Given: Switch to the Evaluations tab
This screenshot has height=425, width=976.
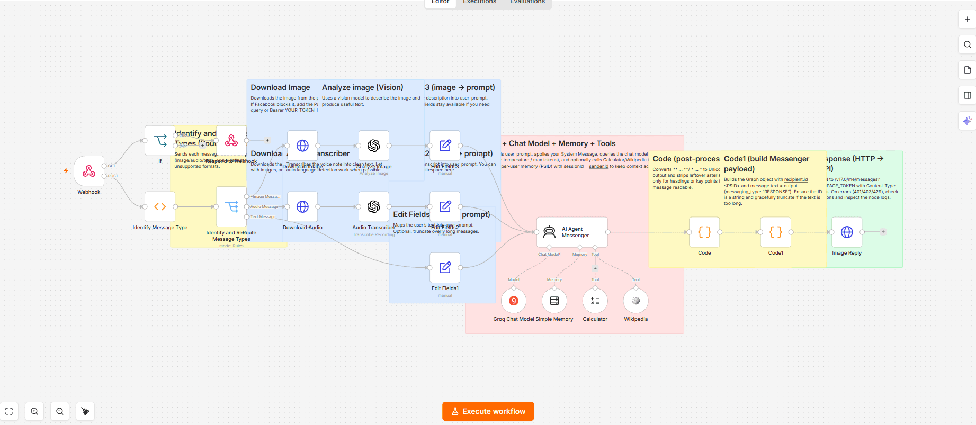Looking at the screenshot, I should [527, 2].
